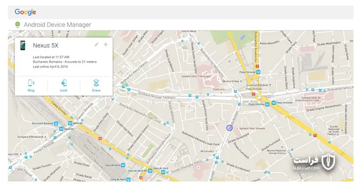The width and height of the screenshot is (361, 187).
Task: Click the Strada Elizeu label
Action: tap(81, 164)
